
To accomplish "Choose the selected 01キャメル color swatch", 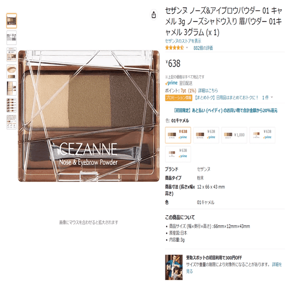I will pyautogui.click(x=178, y=135).
